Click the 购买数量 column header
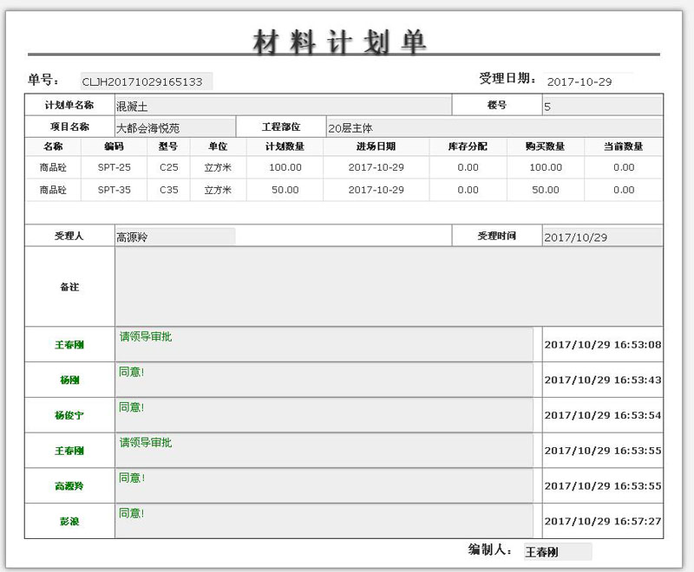The height and width of the screenshot is (572, 694). [x=545, y=146]
